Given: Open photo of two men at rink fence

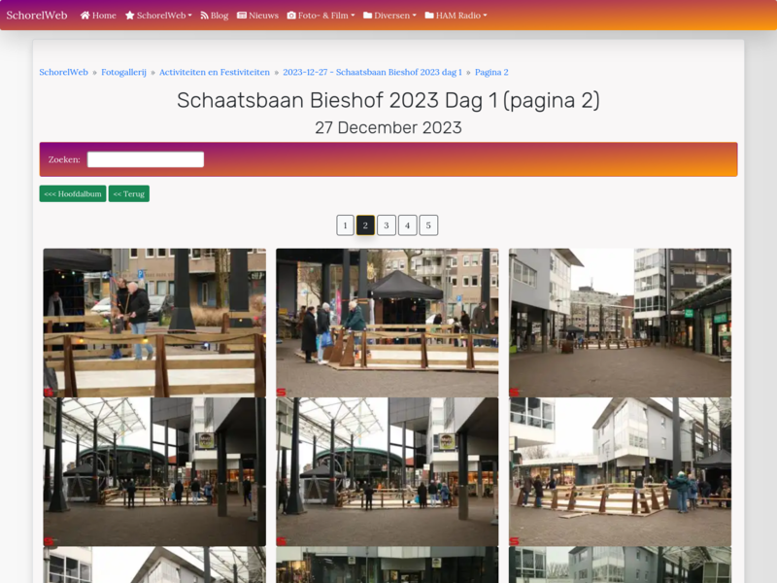Looking at the screenshot, I should coord(154,323).
